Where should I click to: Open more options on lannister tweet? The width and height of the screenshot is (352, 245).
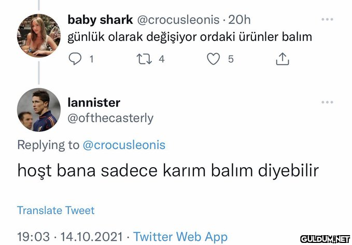pos(327,102)
